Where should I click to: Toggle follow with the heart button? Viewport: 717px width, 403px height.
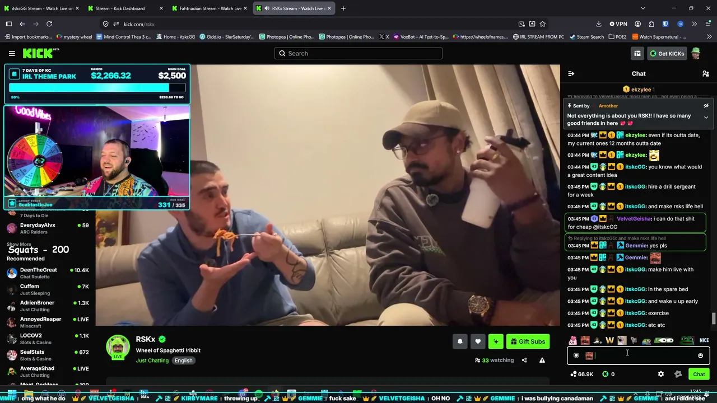pyautogui.click(x=478, y=341)
